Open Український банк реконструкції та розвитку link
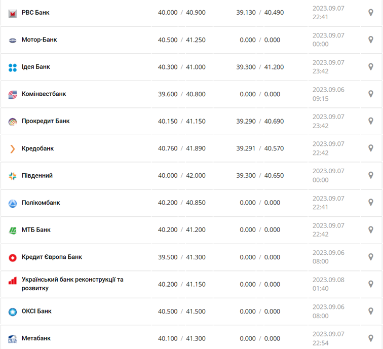Image resolution: width=383 pixels, height=349 pixels. click(72, 284)
